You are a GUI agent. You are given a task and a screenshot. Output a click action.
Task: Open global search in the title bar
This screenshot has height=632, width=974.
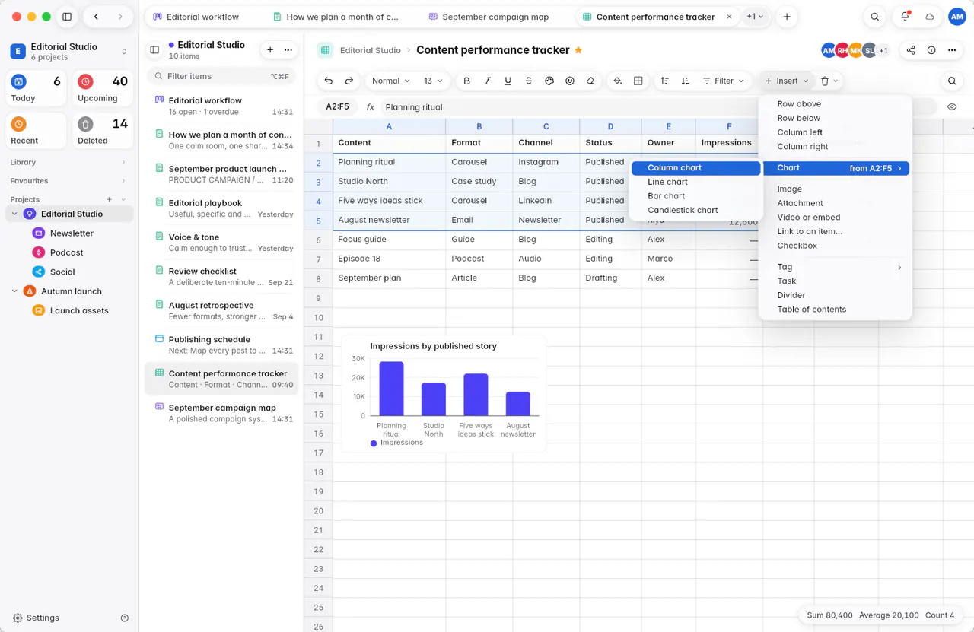[875, 17]
